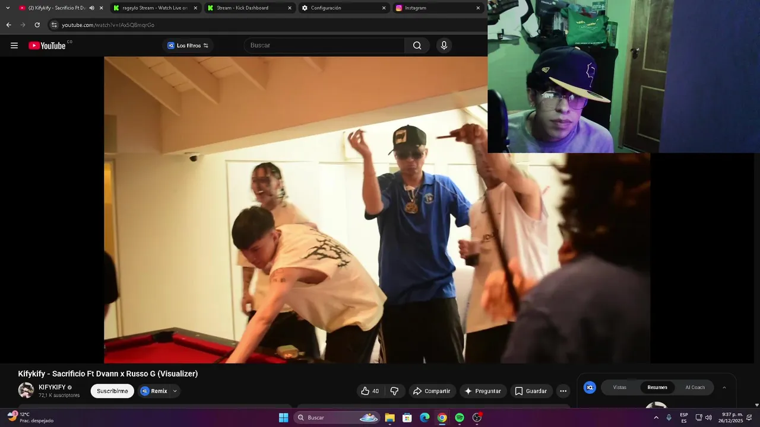Image resolution: width=760 pixels, height=427 pixels.
Task: Click the video title text
Action: pyautogui.click(x=108, y=374)
